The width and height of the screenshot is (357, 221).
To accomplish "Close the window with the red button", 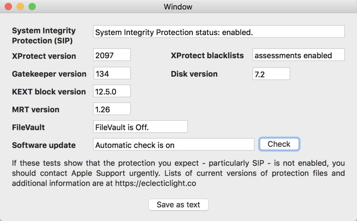I will point(8,7).
